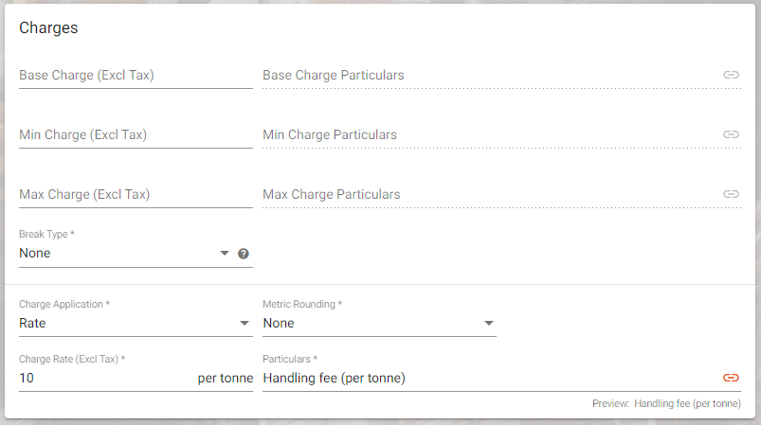Click link icon for Min Charge Particulars
The image size is (761, 425).
tap(731, 134)
